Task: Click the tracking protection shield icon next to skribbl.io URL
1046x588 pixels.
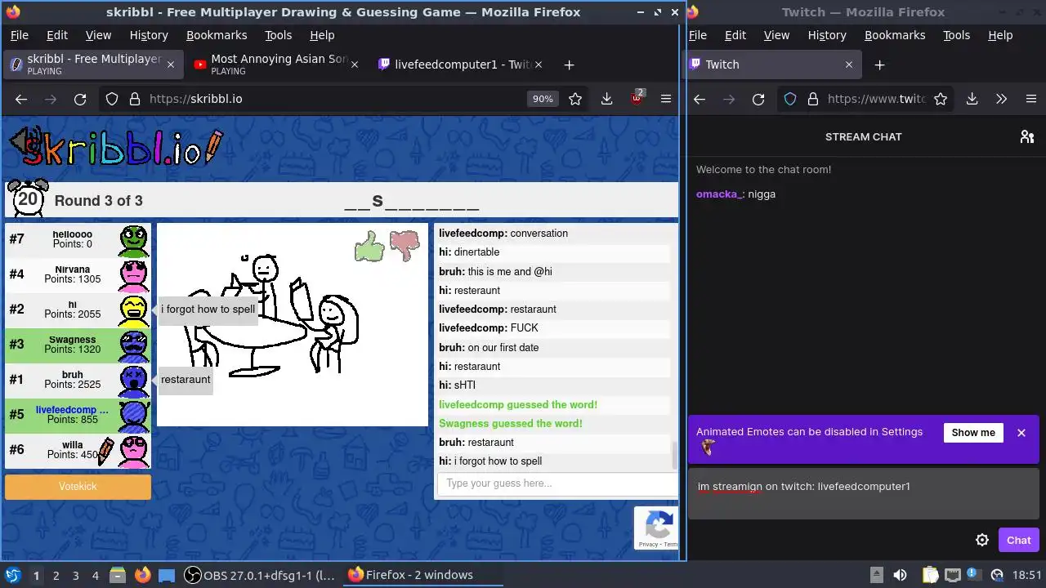Action: tap(112, 99)
